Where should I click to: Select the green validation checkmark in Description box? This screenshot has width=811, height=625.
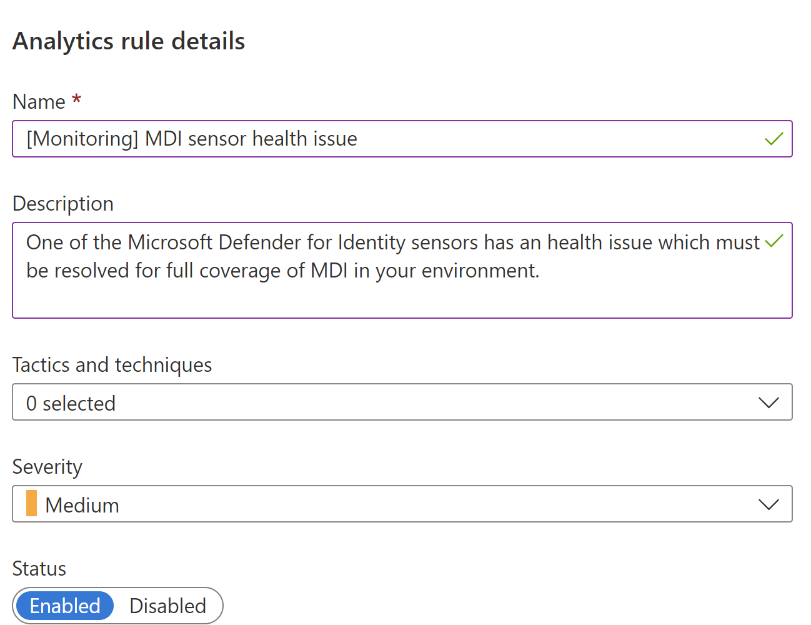(774, 241)
